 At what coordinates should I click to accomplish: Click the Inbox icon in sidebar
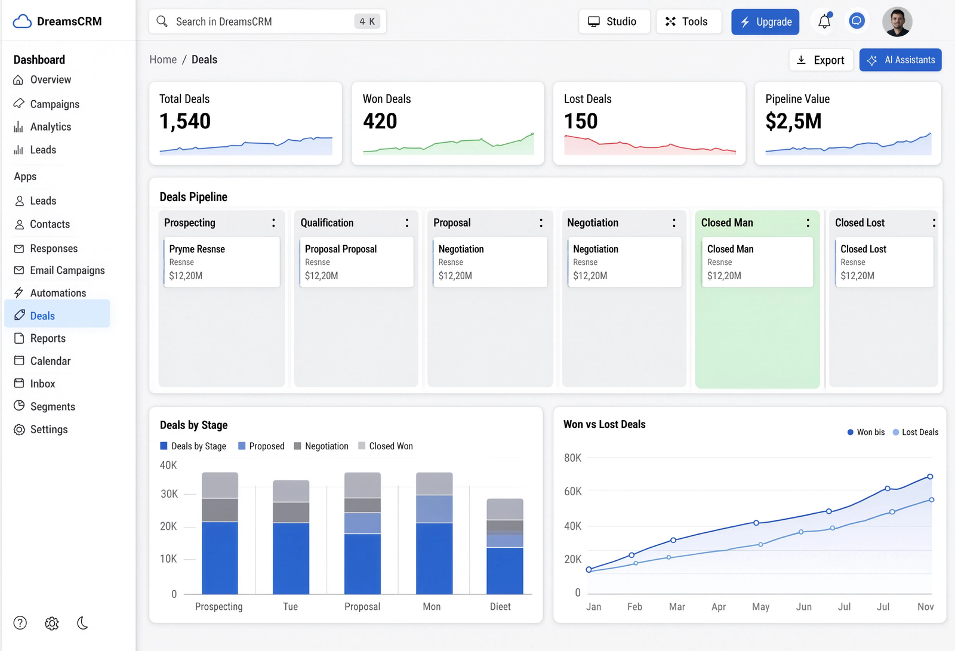(19, 383)
